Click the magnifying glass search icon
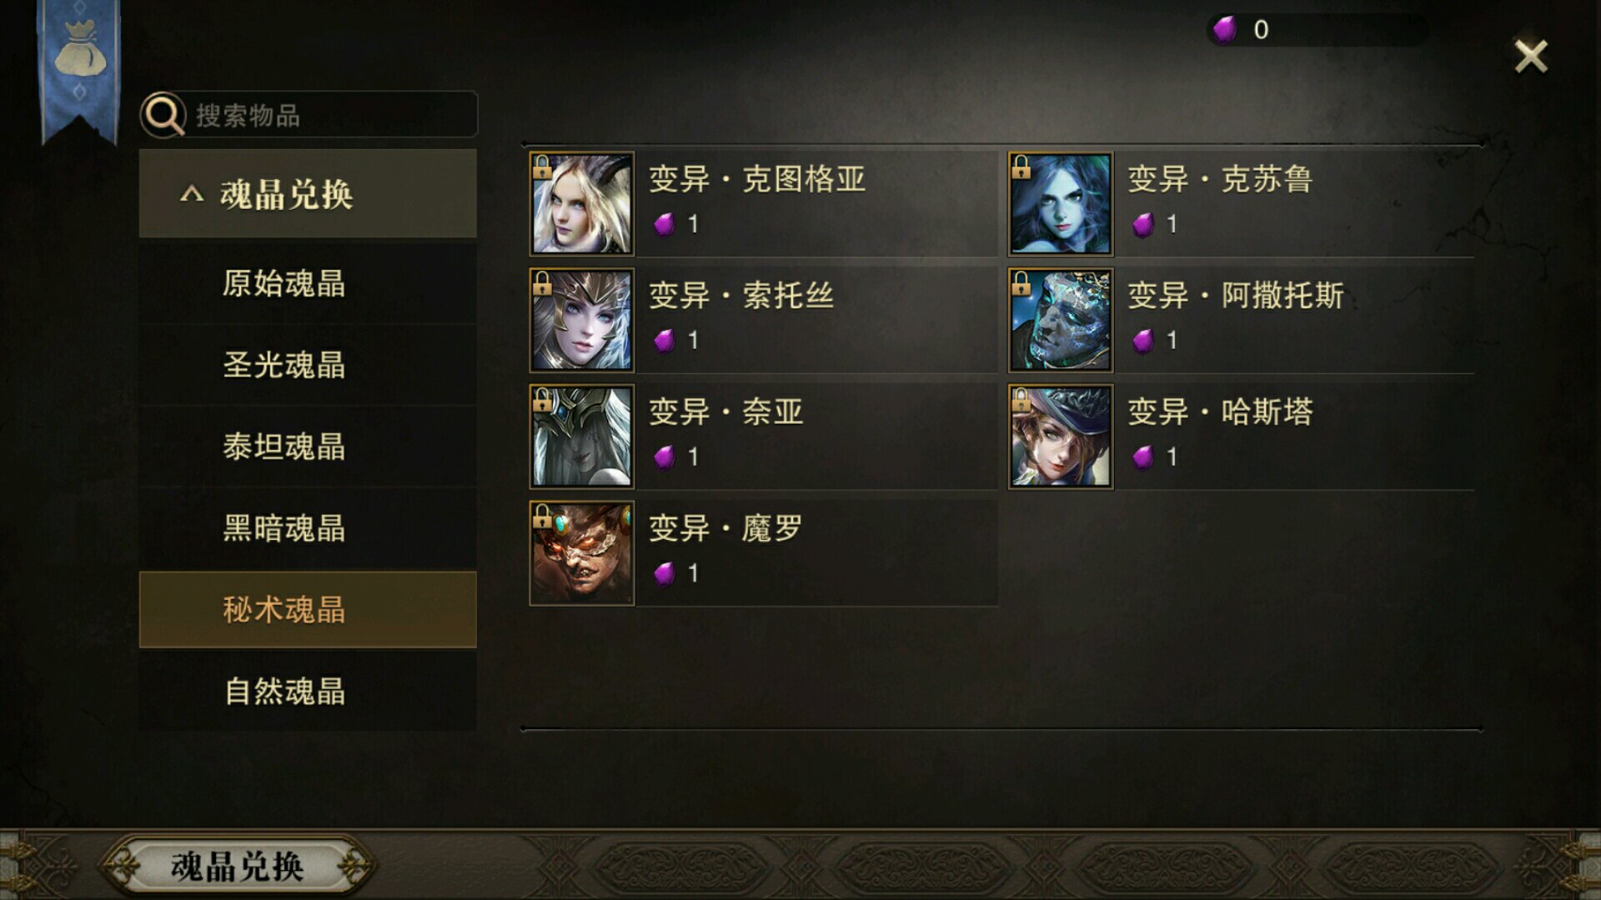The image size is (1601, 900). click(x=163, y=115)
